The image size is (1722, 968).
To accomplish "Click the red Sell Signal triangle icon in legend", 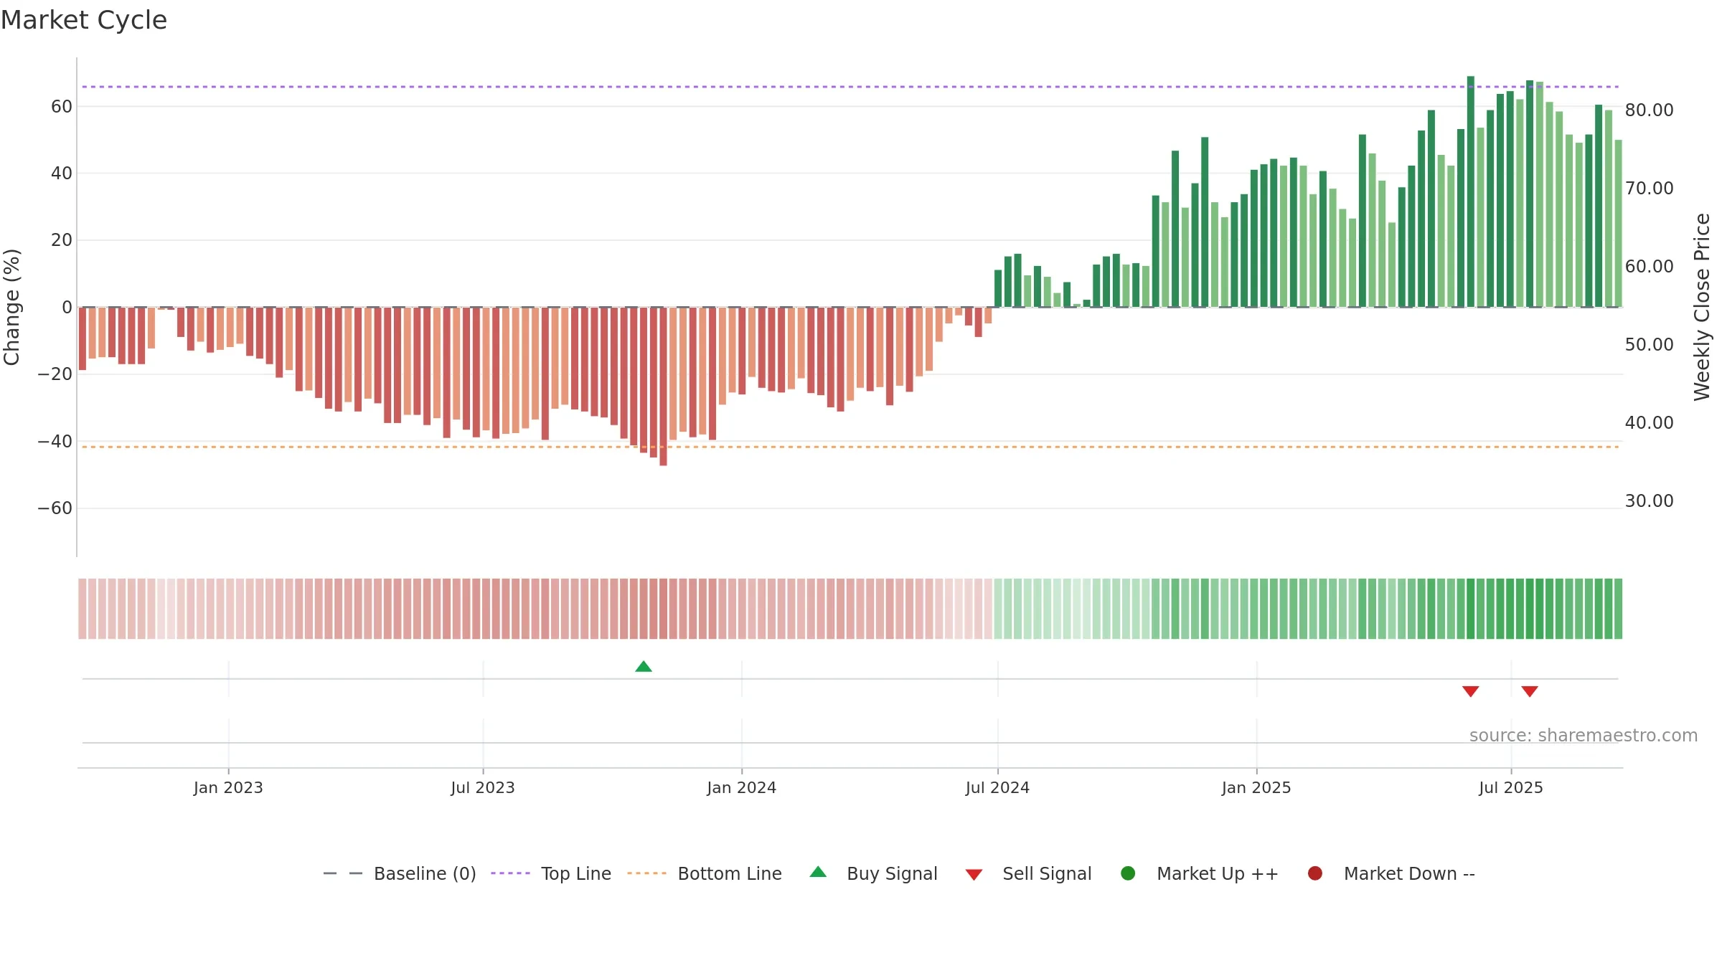I will coord(974,875).
